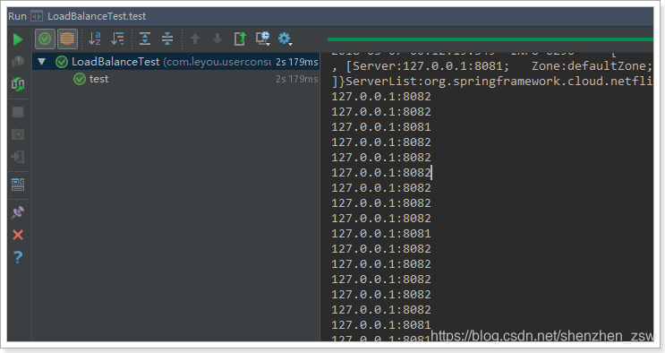Open help with the blue question mark

(x=18, y=257)
